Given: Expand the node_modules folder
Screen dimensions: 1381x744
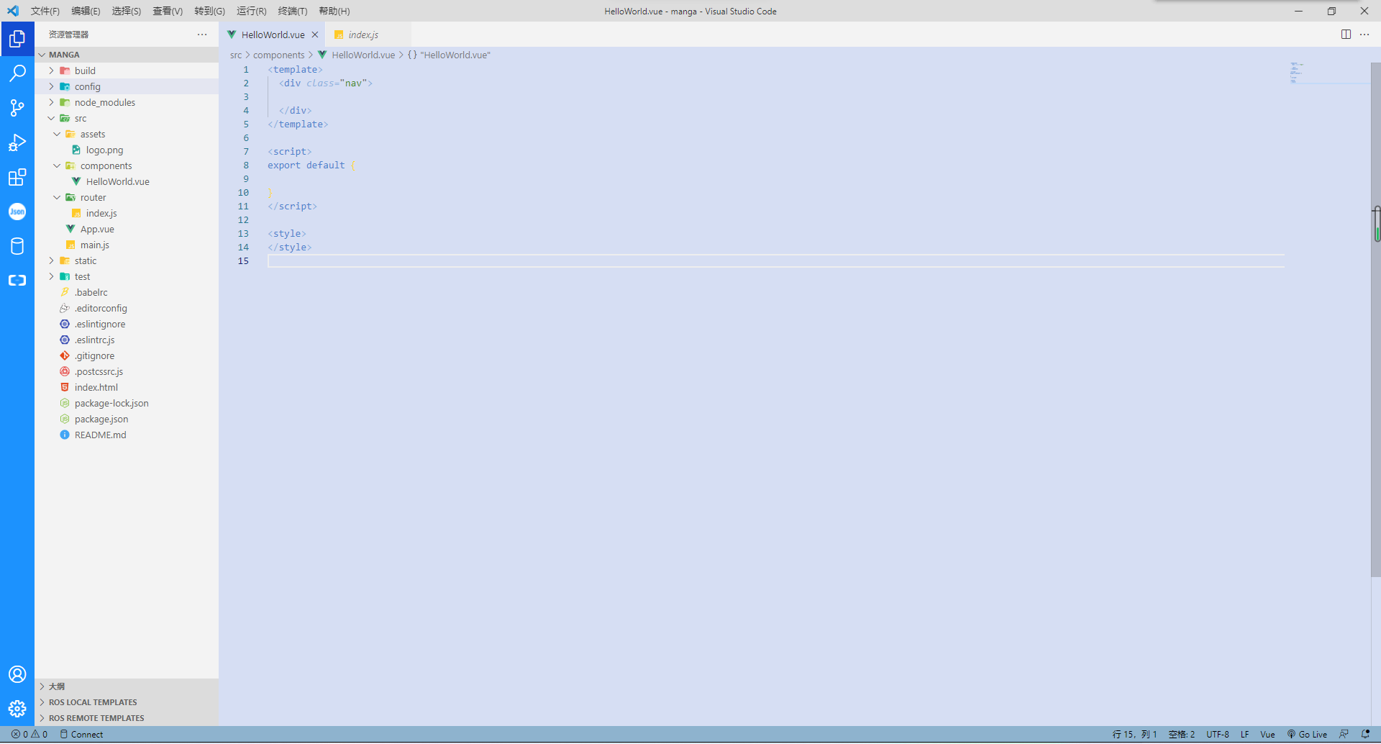Looking at the screenshot, I should pyautogui.click(x=127, y=102).
